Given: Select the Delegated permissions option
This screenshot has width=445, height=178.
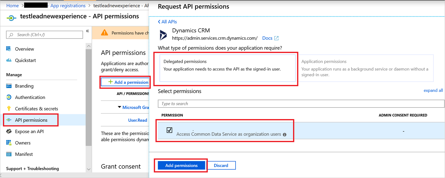Looking at the screenshot, I should click(x=228, y=68).
